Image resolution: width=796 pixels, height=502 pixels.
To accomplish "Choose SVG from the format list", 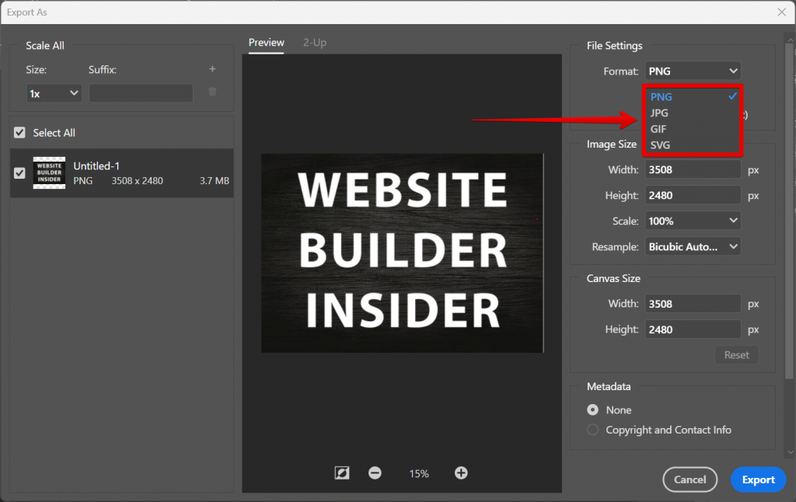I will [x=660, y=145].
